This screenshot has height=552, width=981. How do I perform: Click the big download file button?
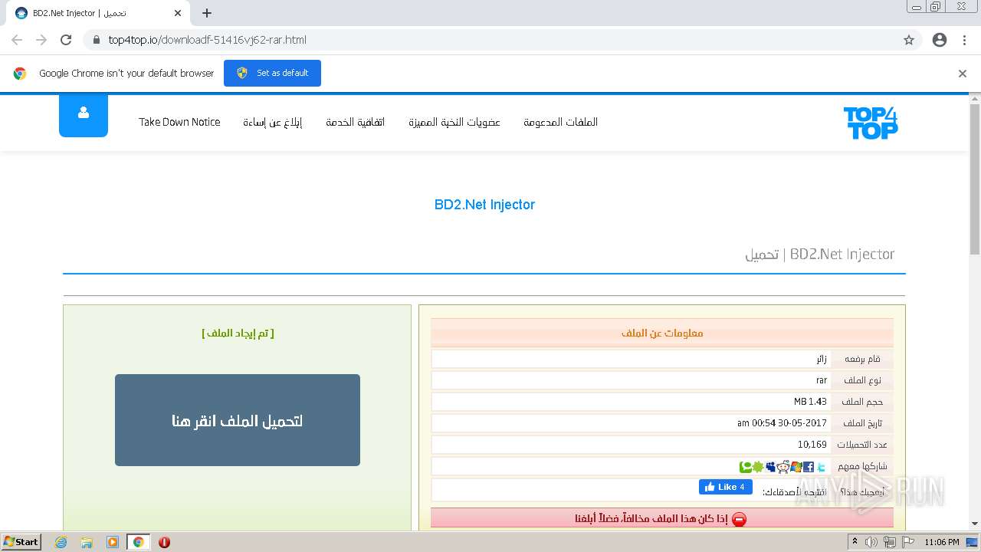tap(238, 420)
